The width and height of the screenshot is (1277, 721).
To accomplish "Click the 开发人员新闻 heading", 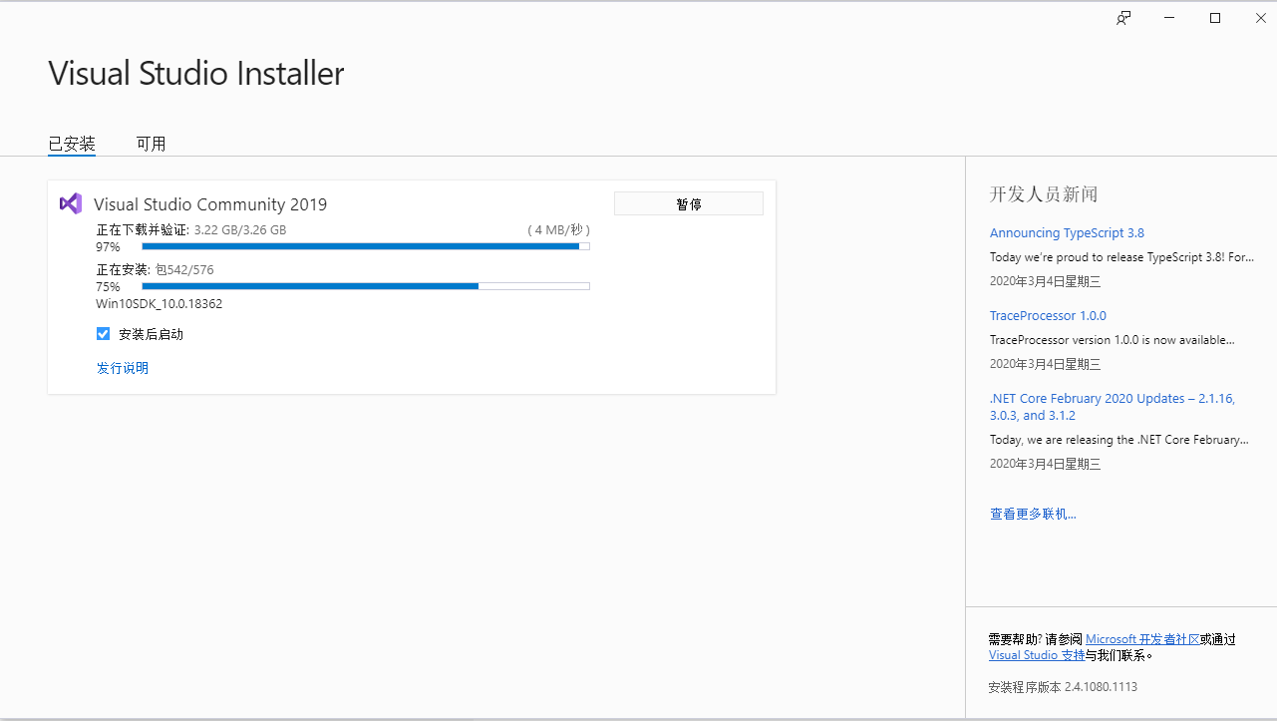I will tap(1044, 194).
